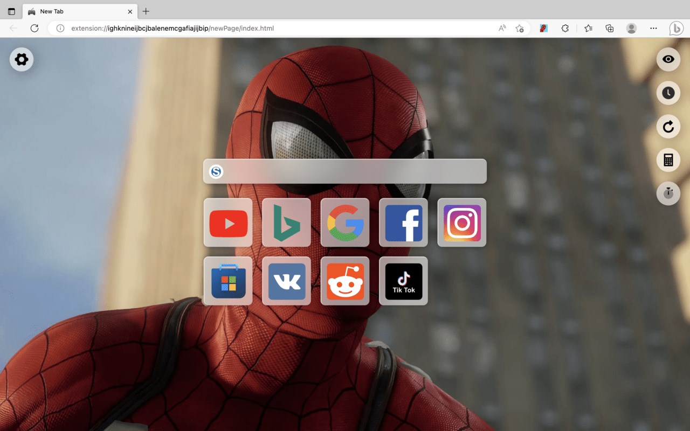Open the Instagram shortcut tile
This screenshot has height=431, width=690.
coord(462,223)
